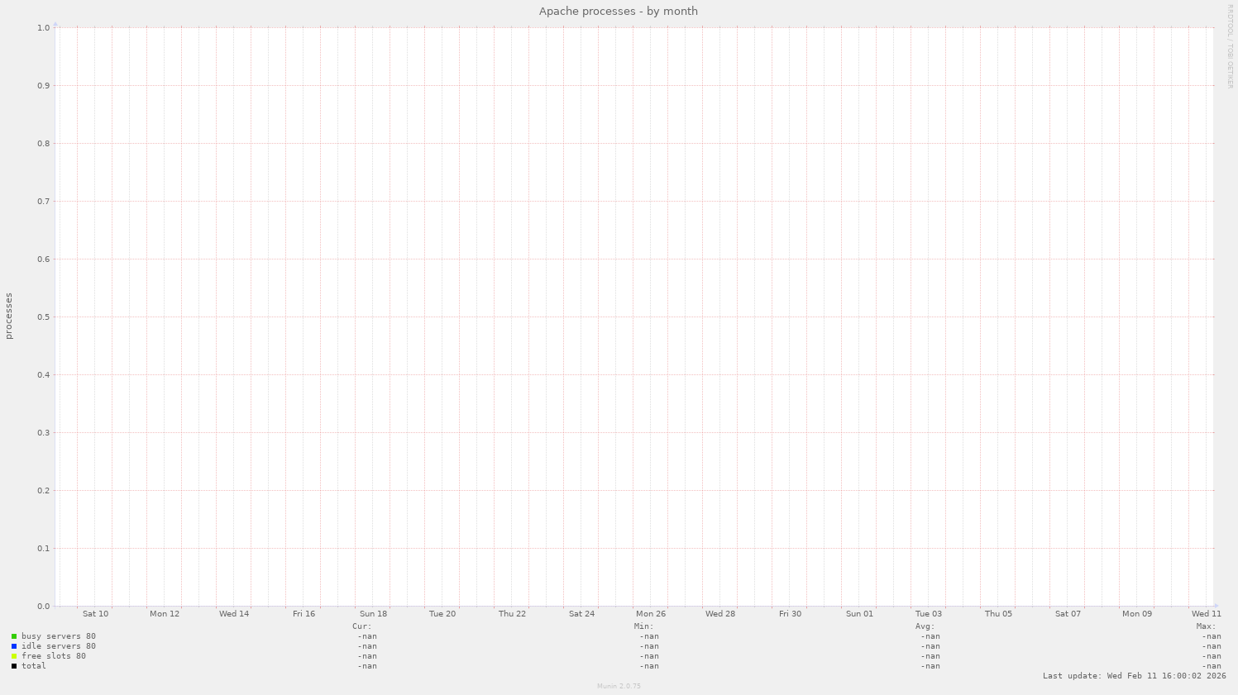Click the blue idle servers legend swatch

click(14, 645)
